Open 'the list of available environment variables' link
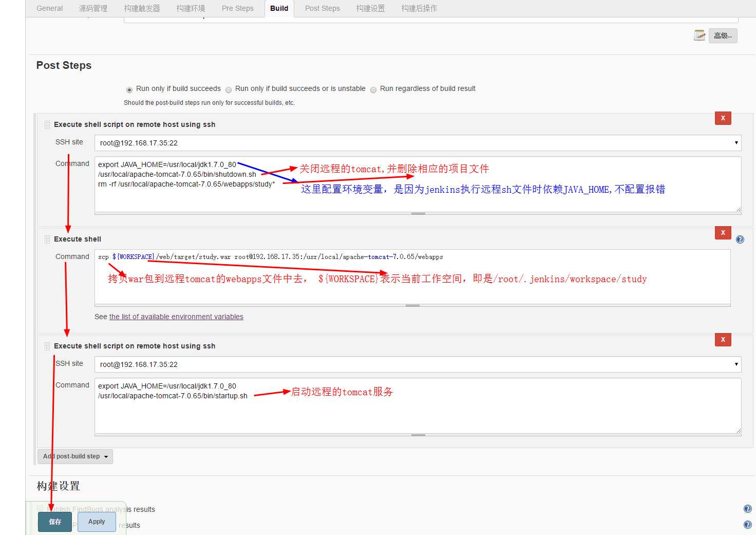The image size is (756, 535). click(176, 317)
